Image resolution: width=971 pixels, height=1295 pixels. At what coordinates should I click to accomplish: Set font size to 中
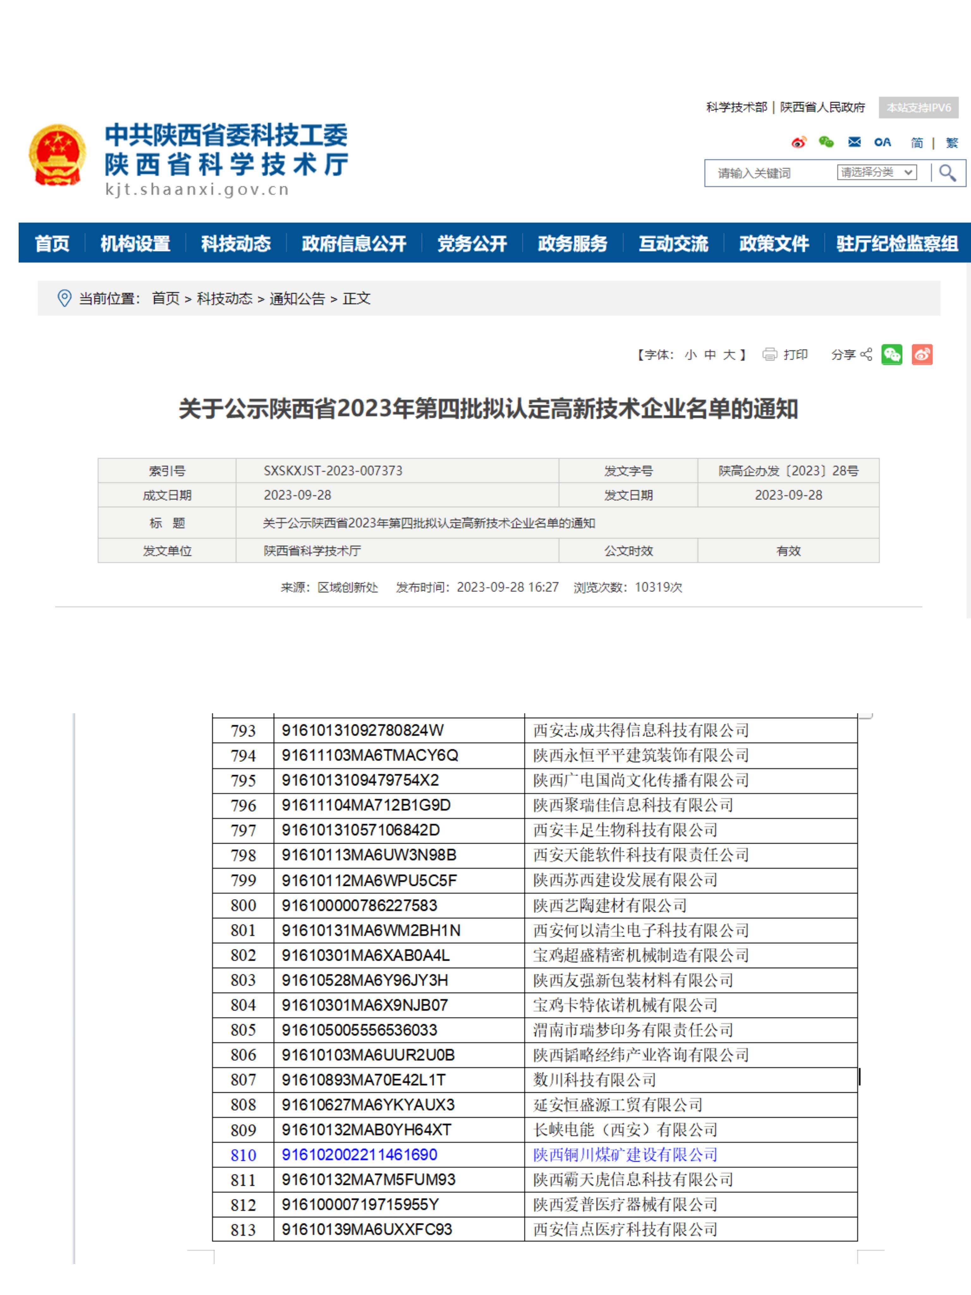710,354
